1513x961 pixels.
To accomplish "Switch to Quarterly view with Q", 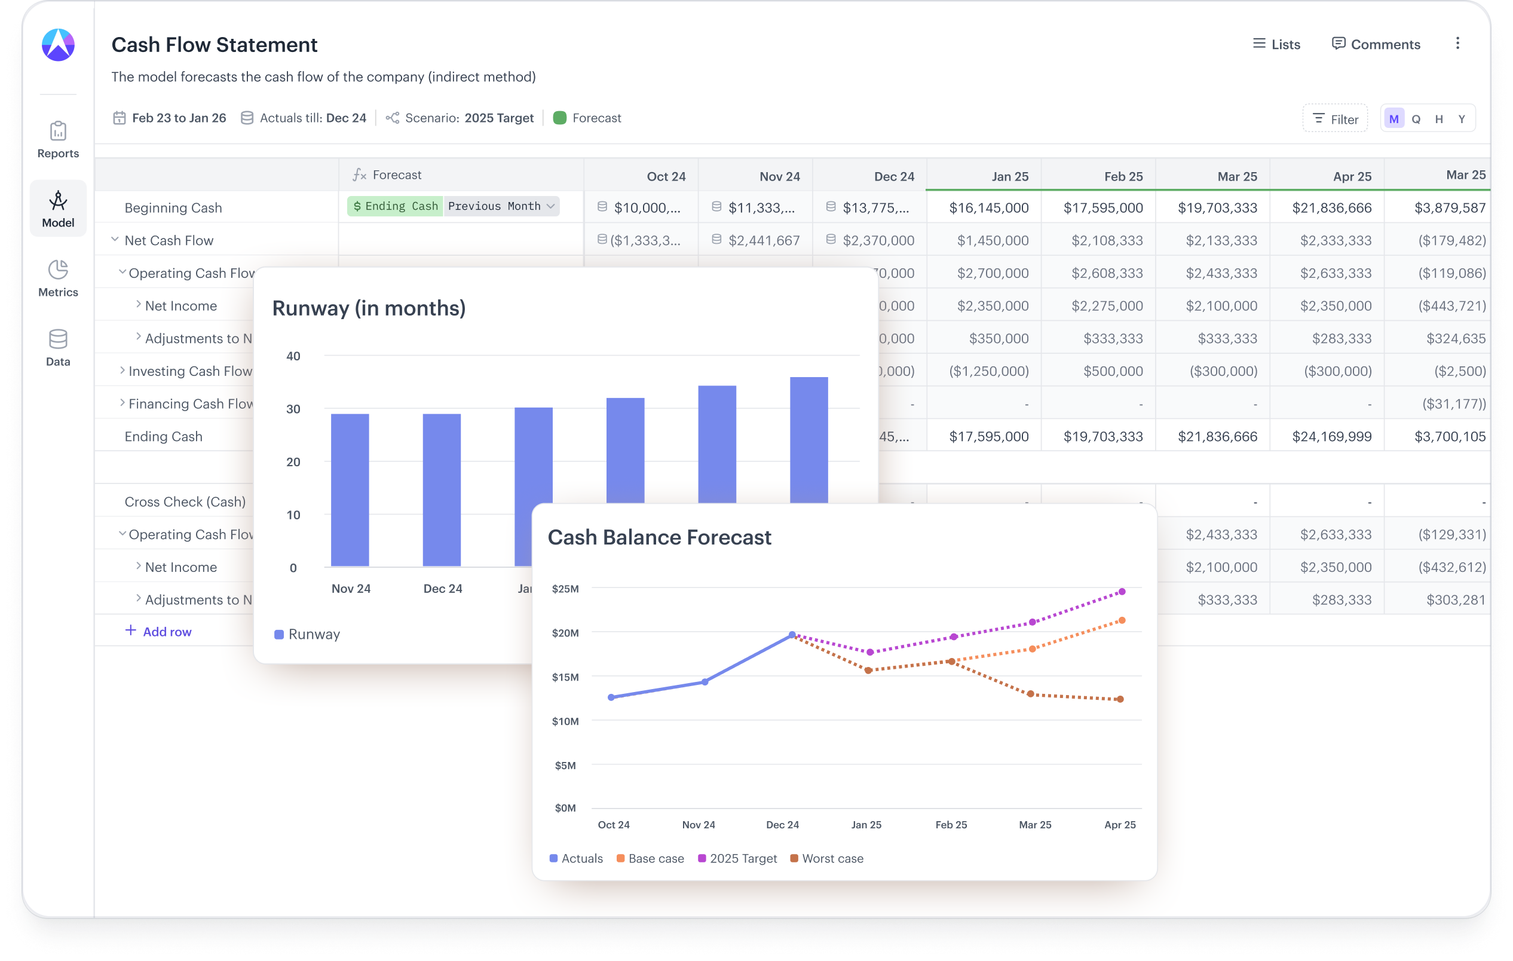I will click(x=1416, y=119).
